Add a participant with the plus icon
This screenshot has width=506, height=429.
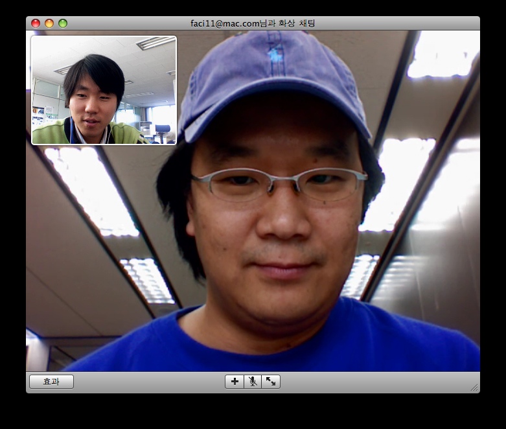click(235, 382)
